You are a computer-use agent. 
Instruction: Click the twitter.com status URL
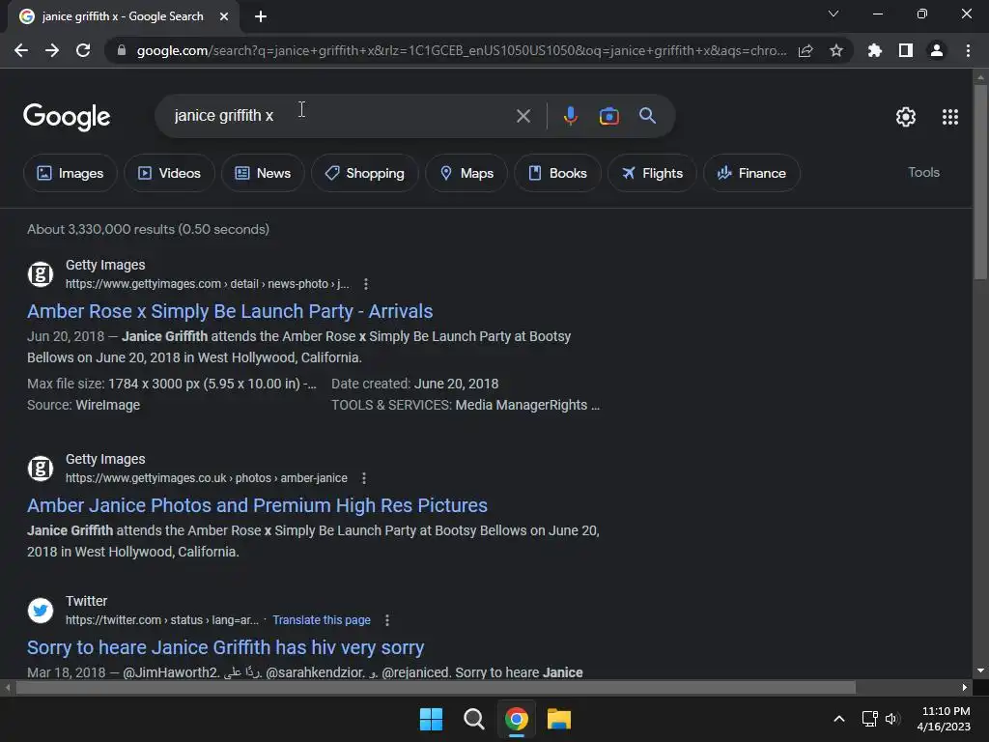click(x=162, y=620)
